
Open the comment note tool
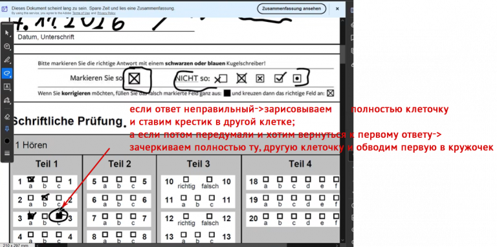tap(7, 47)
